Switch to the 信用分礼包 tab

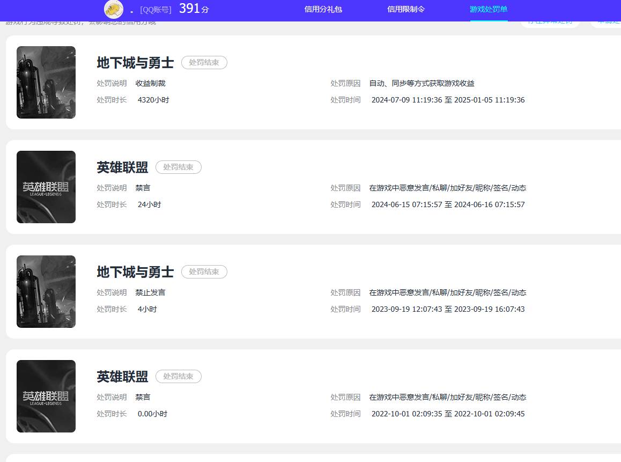point(323,9)
